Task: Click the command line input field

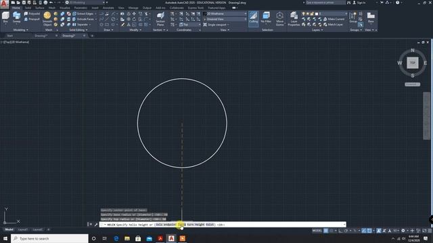Action: click(223, 225)
